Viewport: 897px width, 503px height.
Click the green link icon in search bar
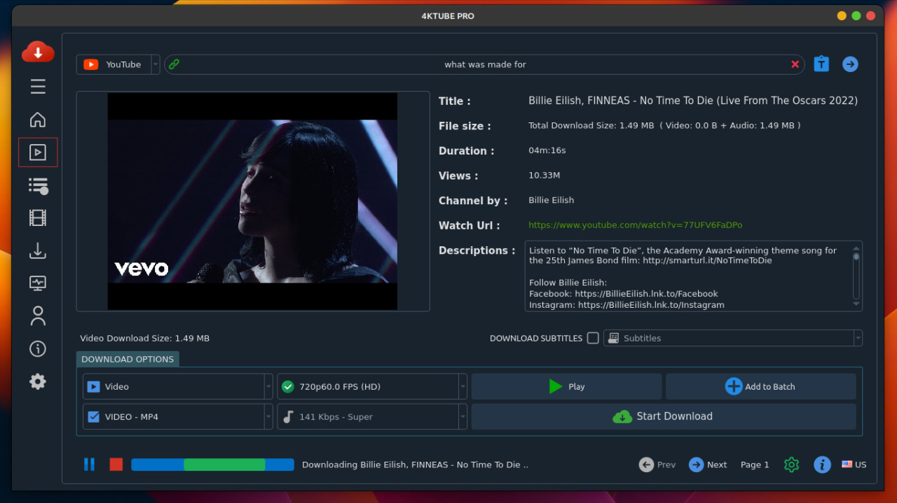174,64
